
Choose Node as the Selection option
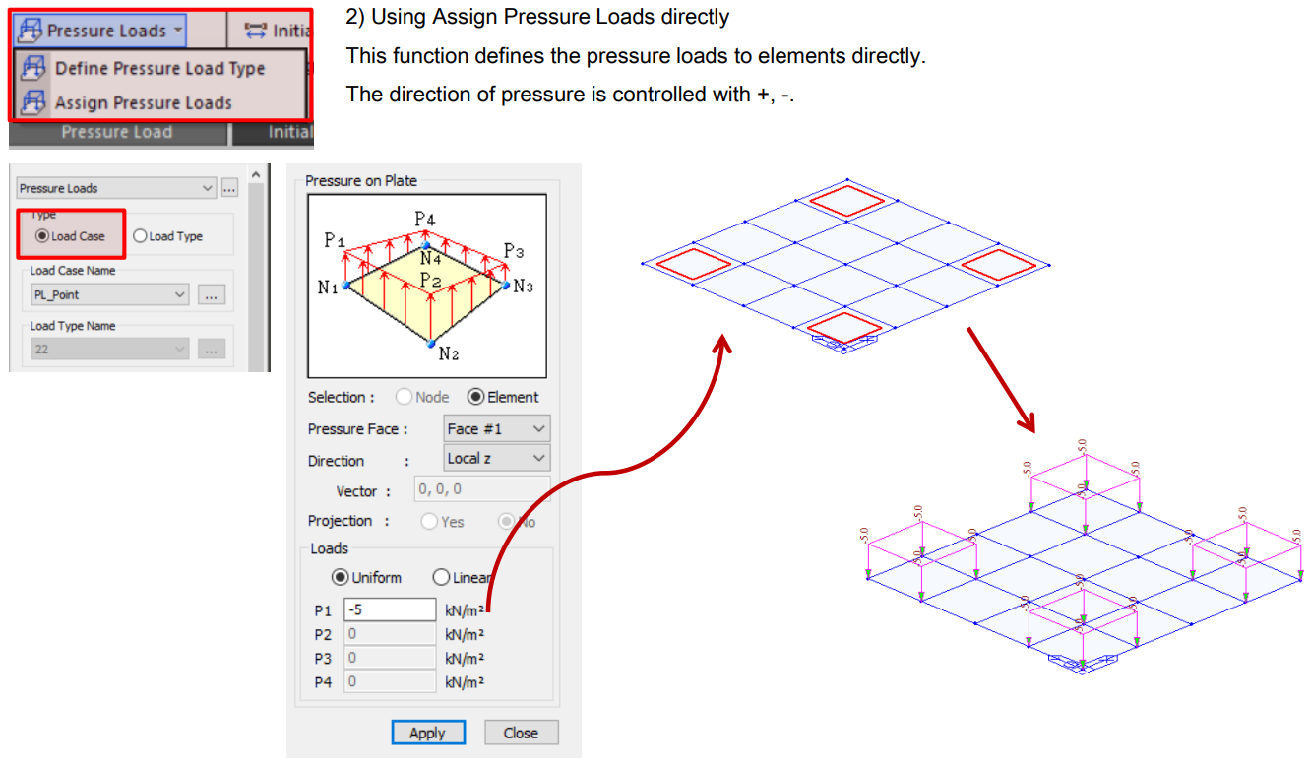pyautogui.click(x=405, y=397)
